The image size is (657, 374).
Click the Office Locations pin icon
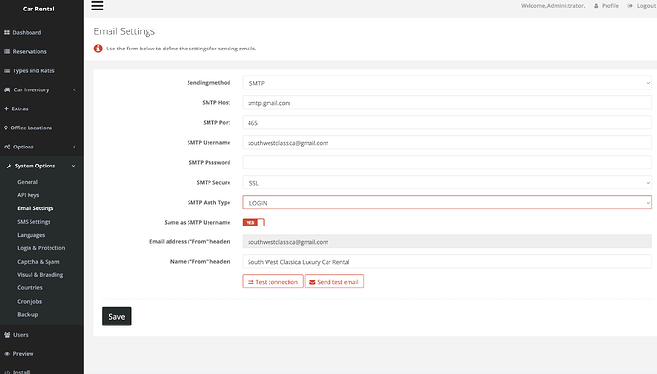(x=6, y=128)
